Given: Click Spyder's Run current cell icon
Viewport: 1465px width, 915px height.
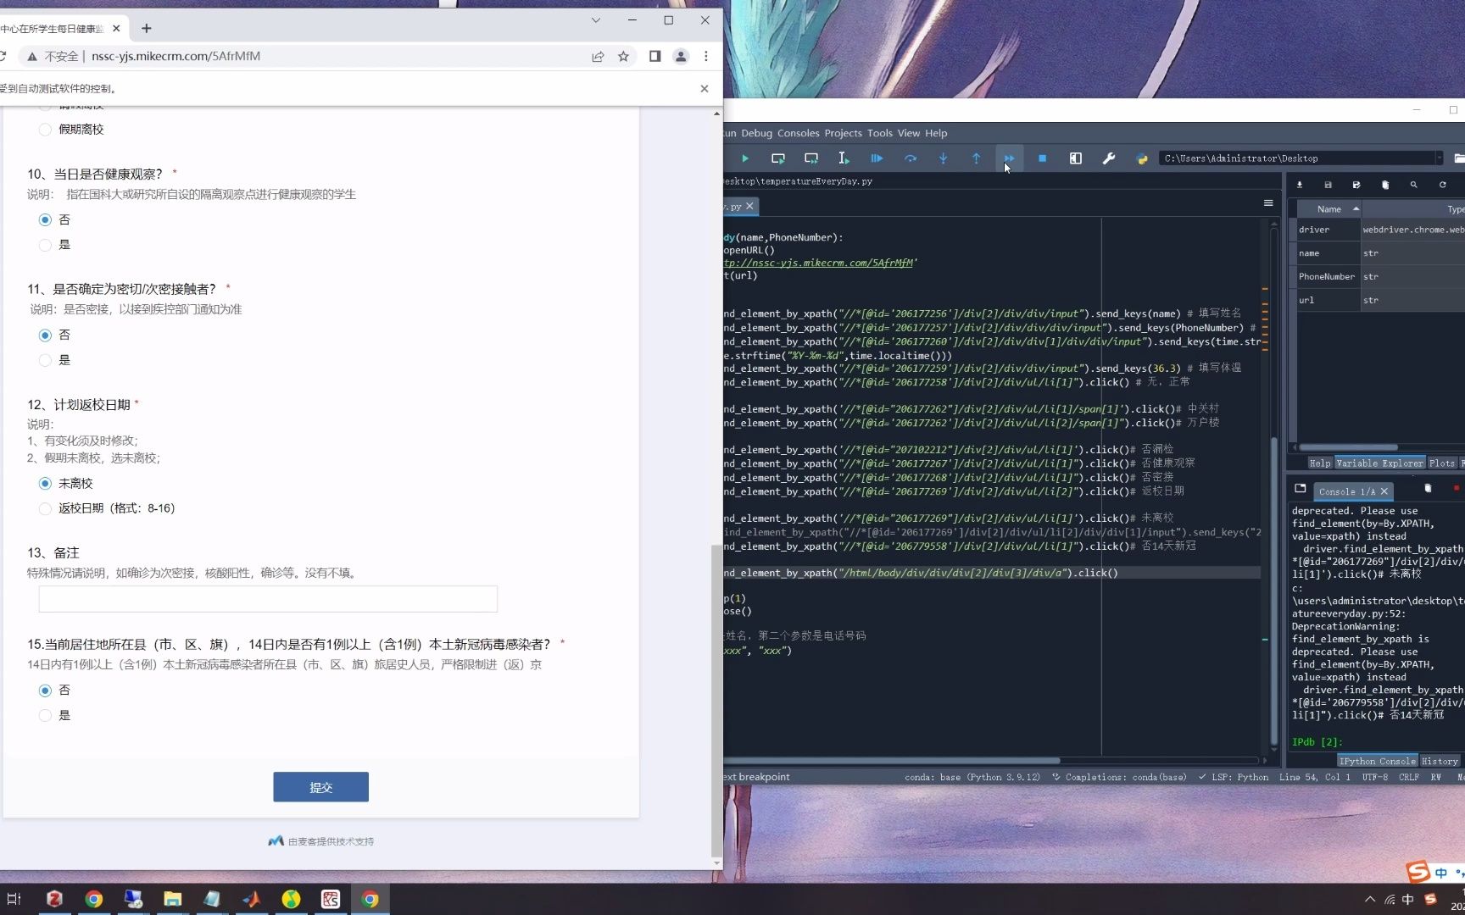Looking at the screenshot, I should pyautogui.click(x=777, y=158).
